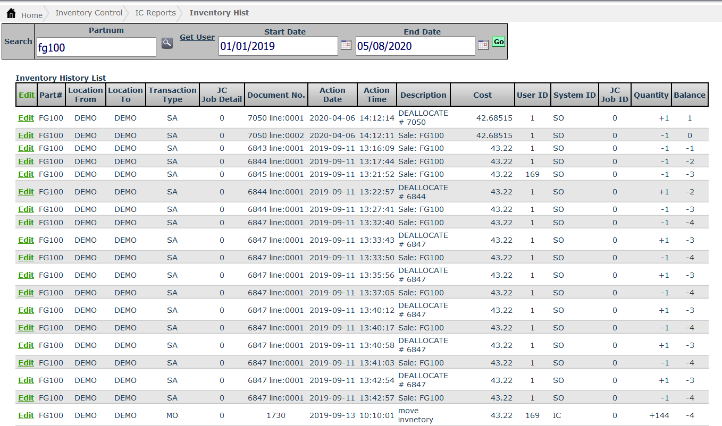Click into the End Date field
This screenshot has height=426, width=722.
[415, 46]
